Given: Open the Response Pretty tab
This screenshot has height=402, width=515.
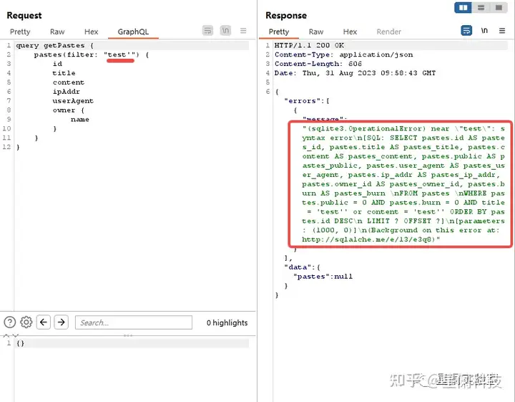Looking at the screenshot, I should pyautogui.click(x=279, y=32).
